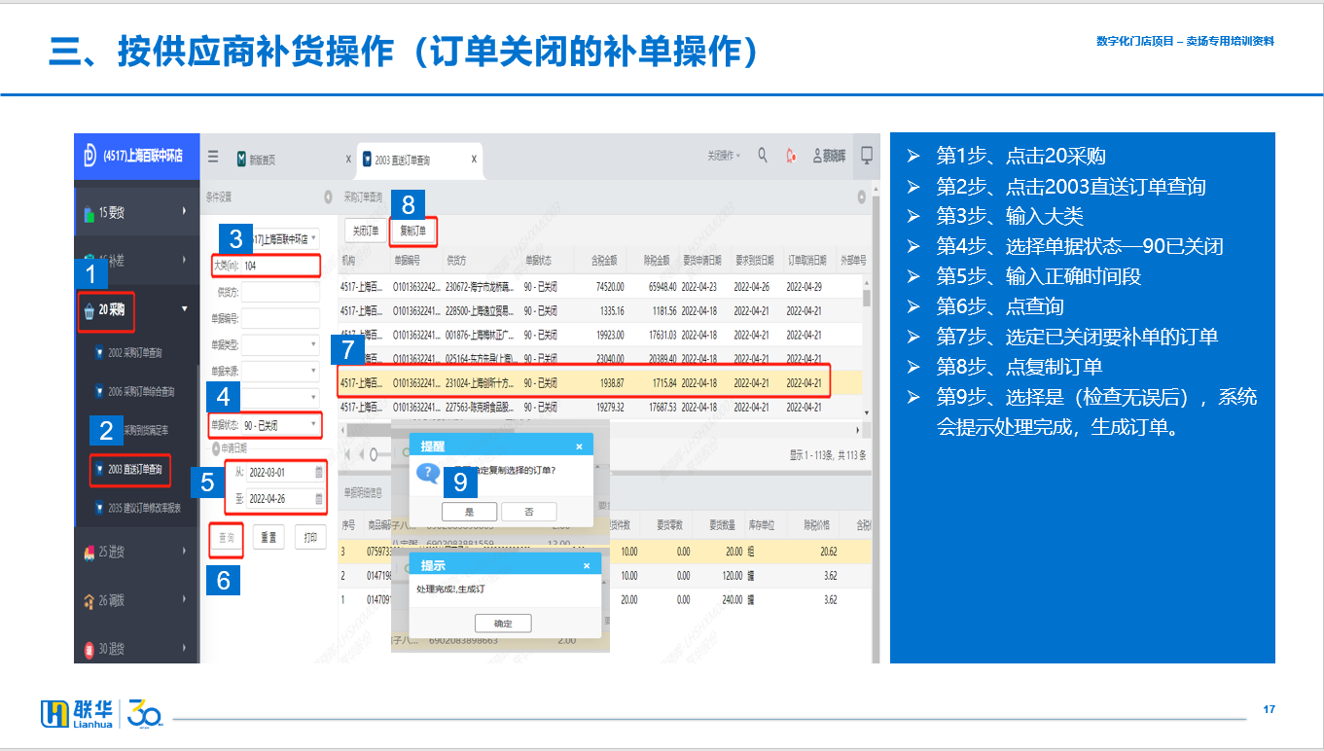Click the 26 调拨 sidebar icon
Screen dimensions: 1324x751
pos(89,601)
